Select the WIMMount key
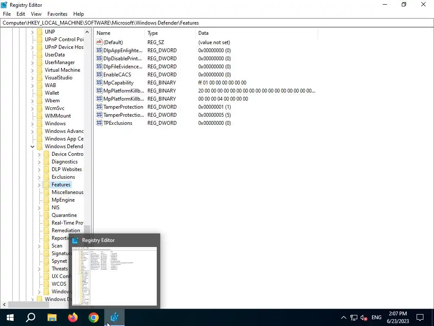Screen dimensions: 434x326 pos(58,115)
